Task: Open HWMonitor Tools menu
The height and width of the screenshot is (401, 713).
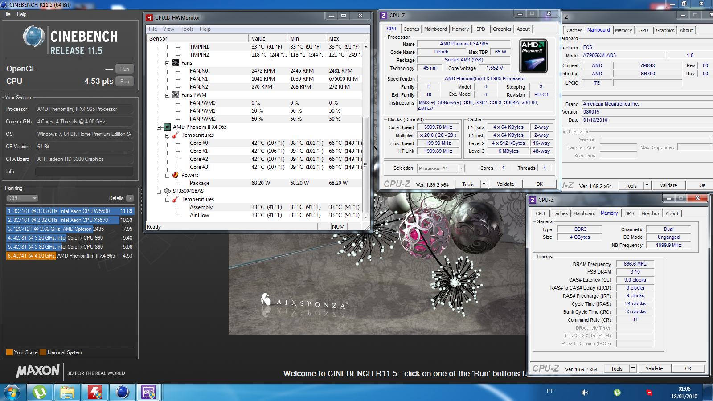Action: (187, 29)
